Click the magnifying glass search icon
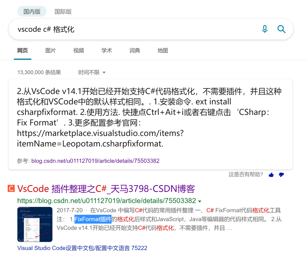Viewport: 307px width, 253px height. coord(281,29)
